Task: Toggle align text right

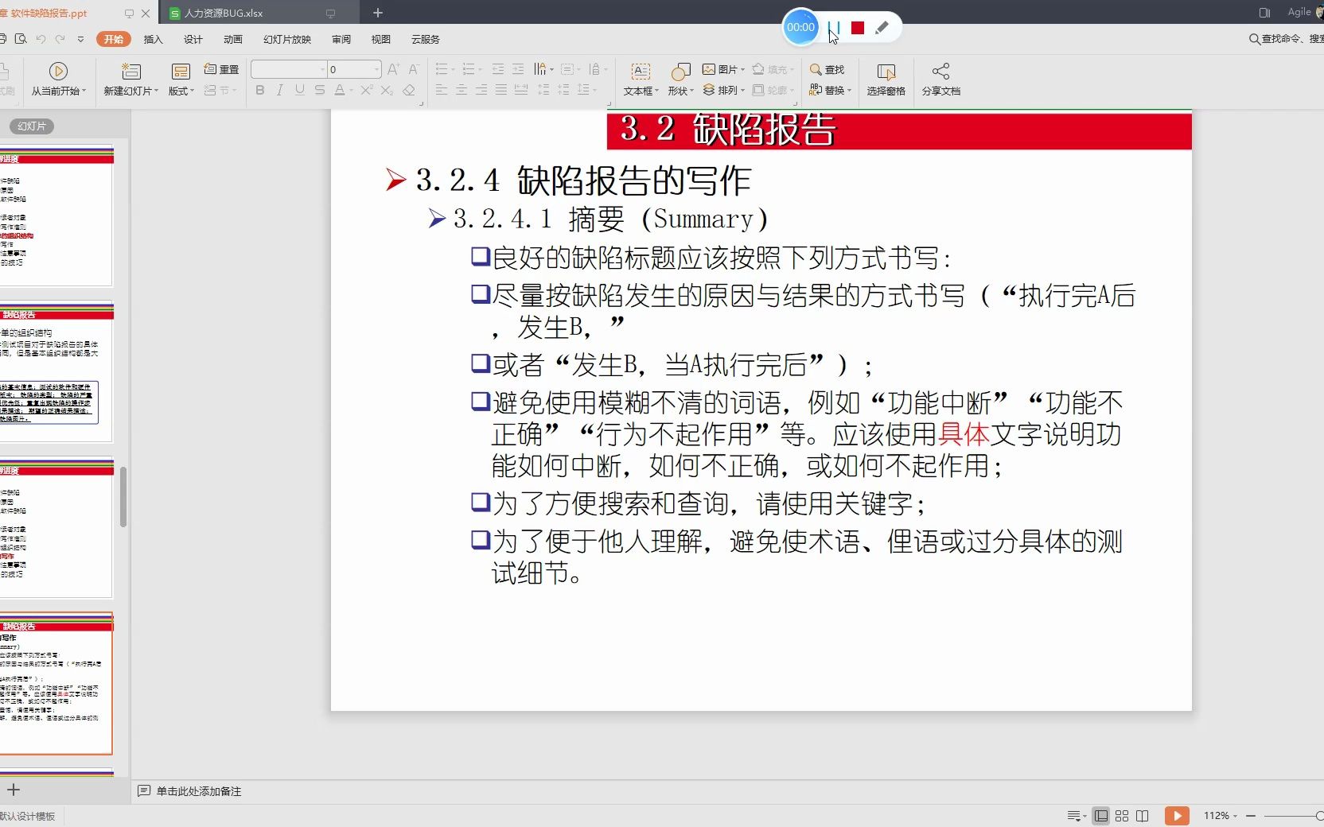Action: click(481, 91)
